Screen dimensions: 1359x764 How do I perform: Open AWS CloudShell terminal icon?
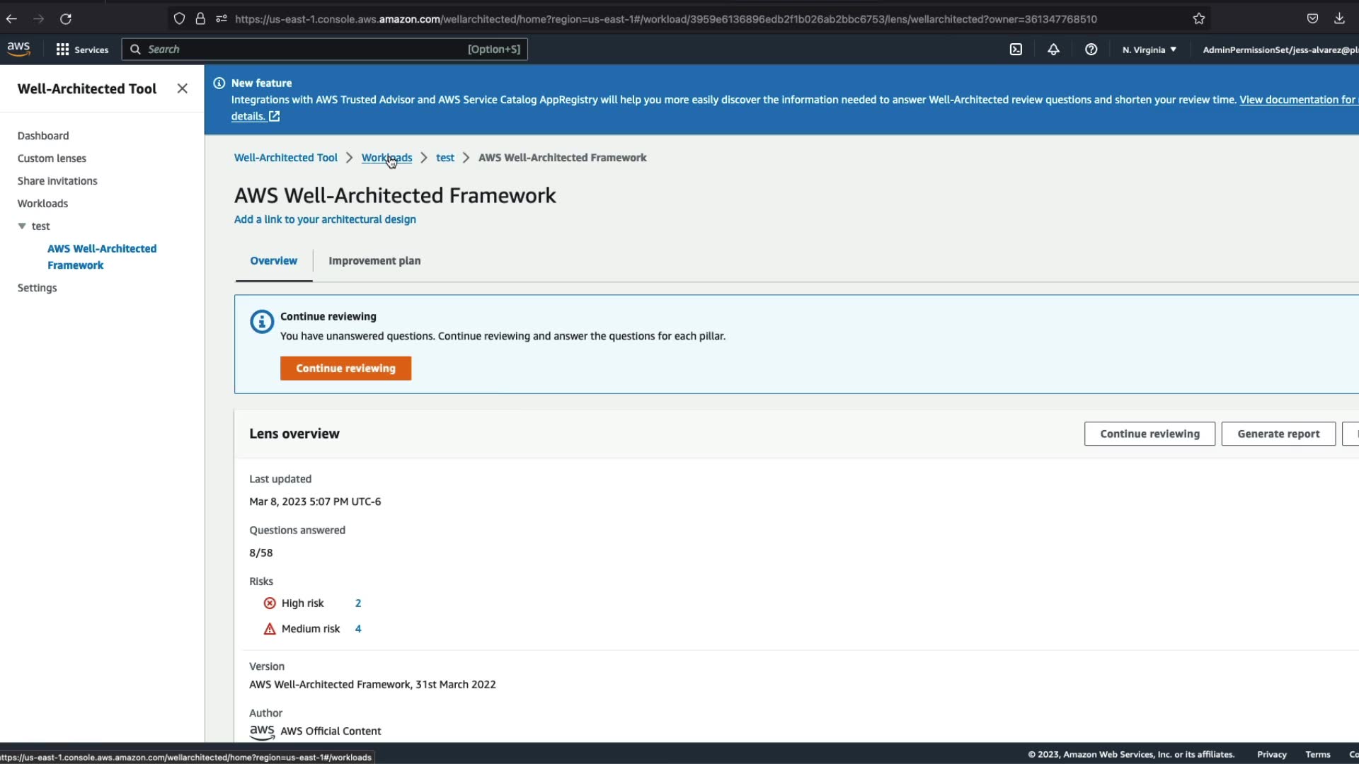1016,50
